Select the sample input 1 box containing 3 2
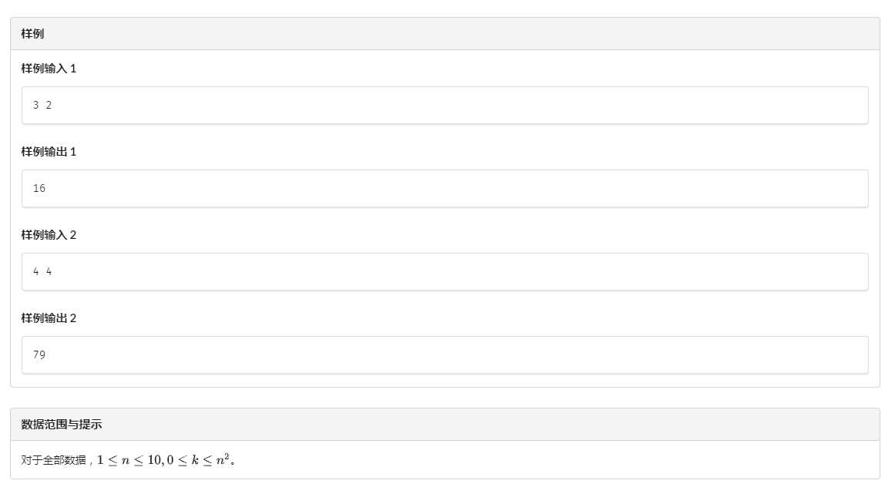The height and width of the screenshot is (494, 895). (445, 105)
